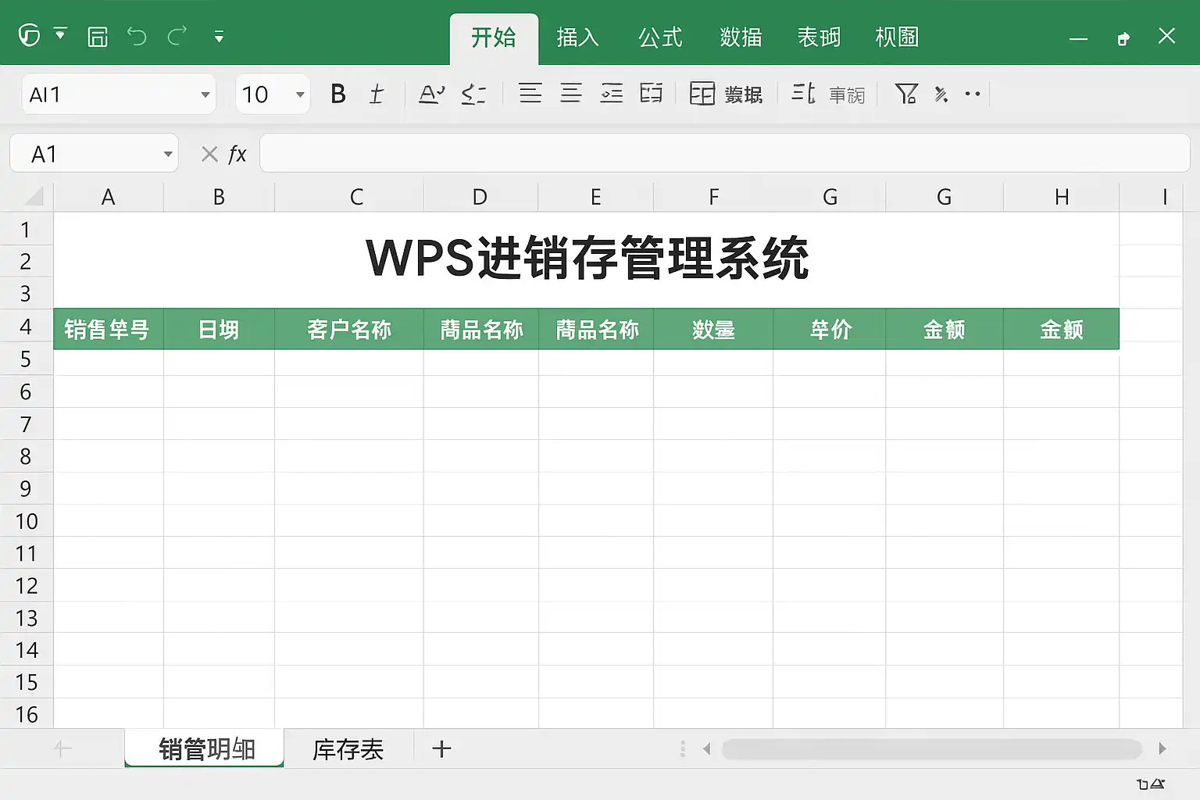This screenshot has height=800, width=1200.
Task: Click the horizontal scrollbar right arrow
Action: pos(1162,748)
